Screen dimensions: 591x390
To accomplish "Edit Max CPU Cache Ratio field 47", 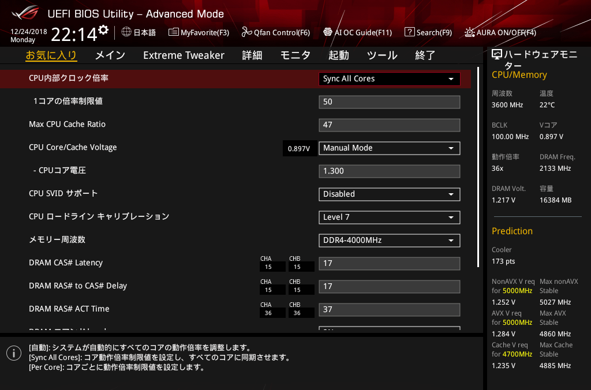I will click(390, 125).
